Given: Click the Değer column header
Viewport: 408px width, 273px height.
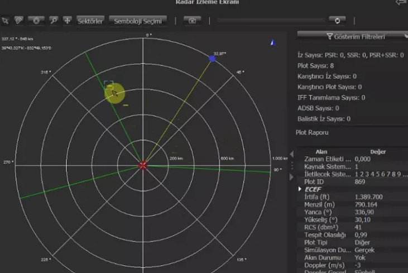Looking at the screenshot, I should pyautogui.click(x=378, y=152).
